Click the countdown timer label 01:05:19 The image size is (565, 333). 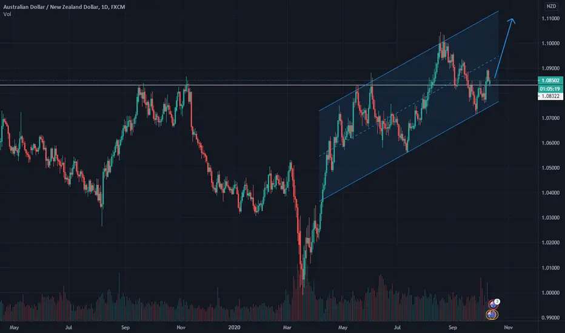pos(550,89)
